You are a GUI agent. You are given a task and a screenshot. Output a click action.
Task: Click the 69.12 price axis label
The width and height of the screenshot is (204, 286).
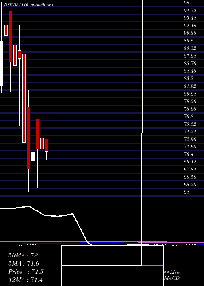coord(190,162)
